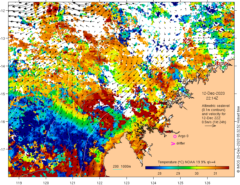Click the temperature color bar
The width and height of the screenshot is (240, 185).
187,168
